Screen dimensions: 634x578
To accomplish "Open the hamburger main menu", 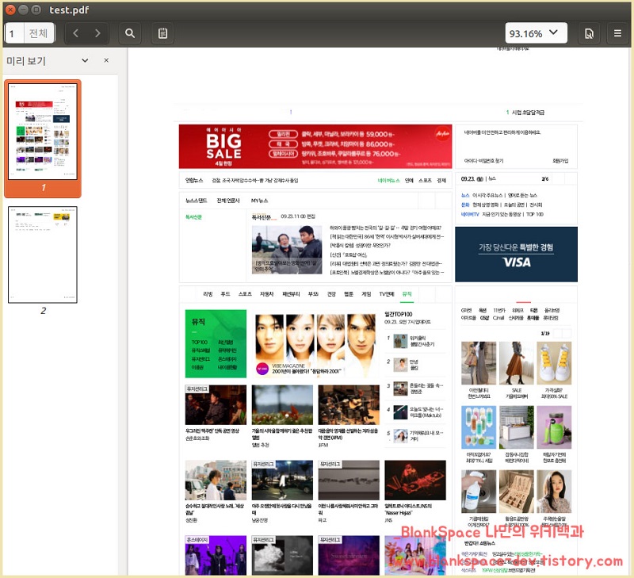I will tap(617, 33).
